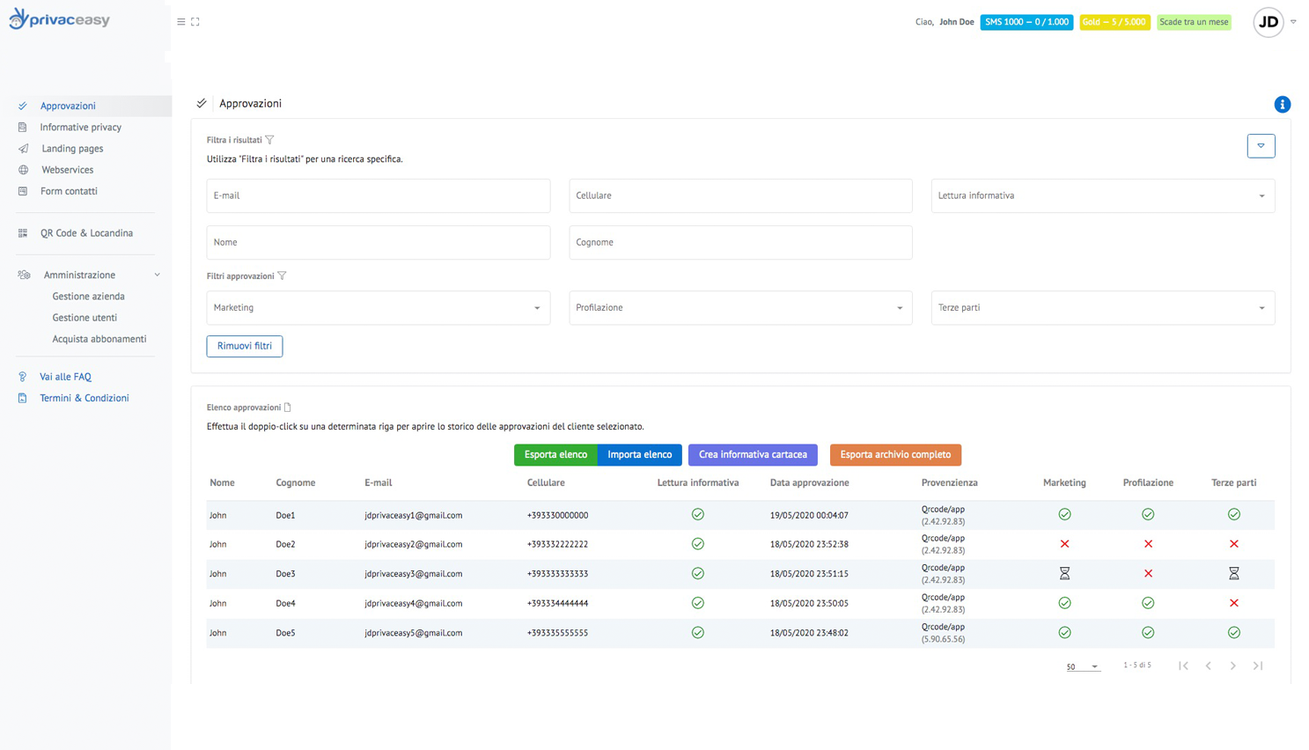Click the JD user avatar
Image resolution: width=1309 pixels, height=750 pixels.
tap(1268, 22)
